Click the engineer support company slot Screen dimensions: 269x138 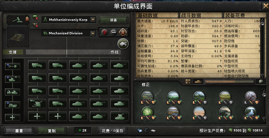[x=13, y=66]
